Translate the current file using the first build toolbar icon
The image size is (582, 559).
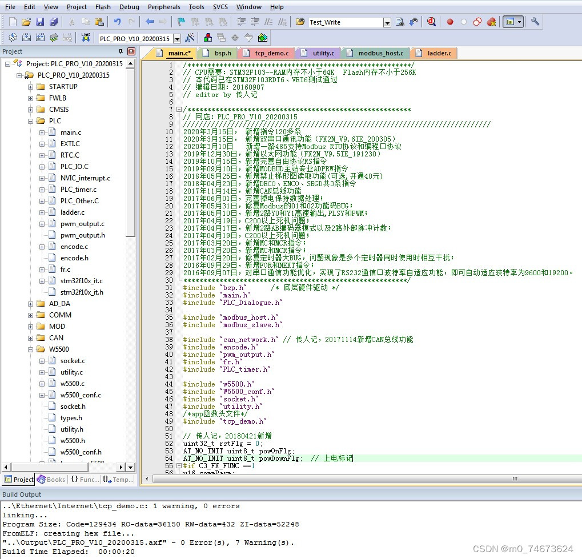coord(13,38)
